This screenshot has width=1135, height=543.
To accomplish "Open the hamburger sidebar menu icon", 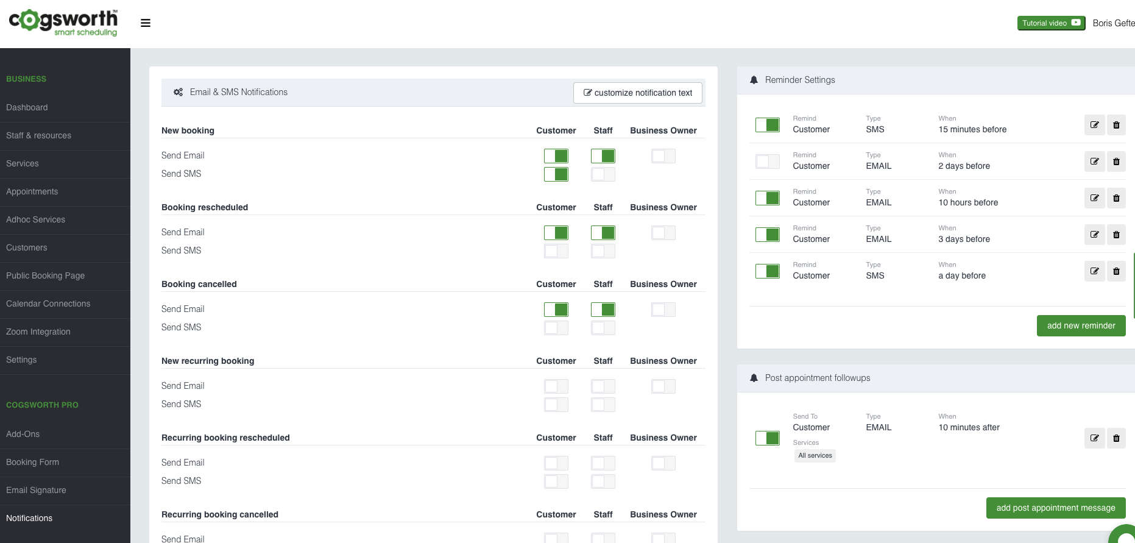I will click(146, 23).
